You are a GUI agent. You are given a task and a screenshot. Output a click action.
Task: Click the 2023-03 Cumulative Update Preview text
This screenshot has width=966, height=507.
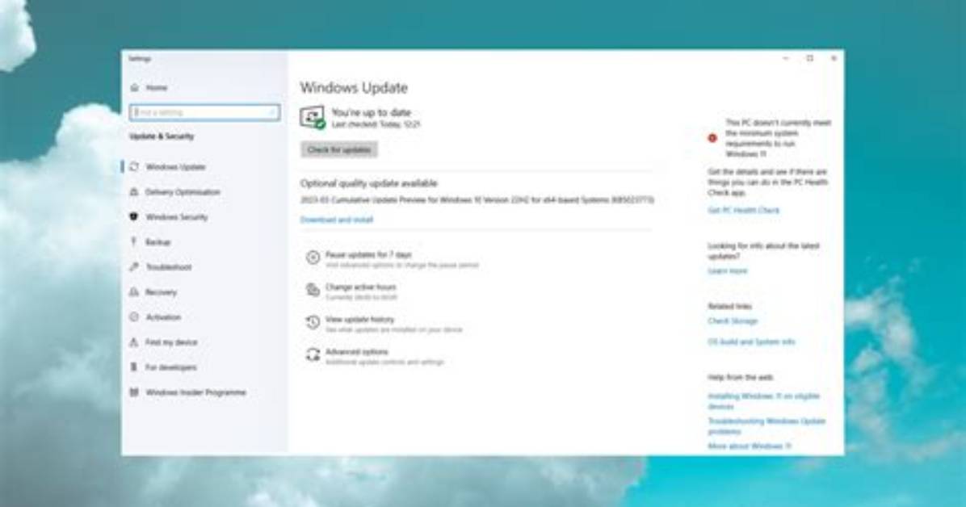[477, 199]
